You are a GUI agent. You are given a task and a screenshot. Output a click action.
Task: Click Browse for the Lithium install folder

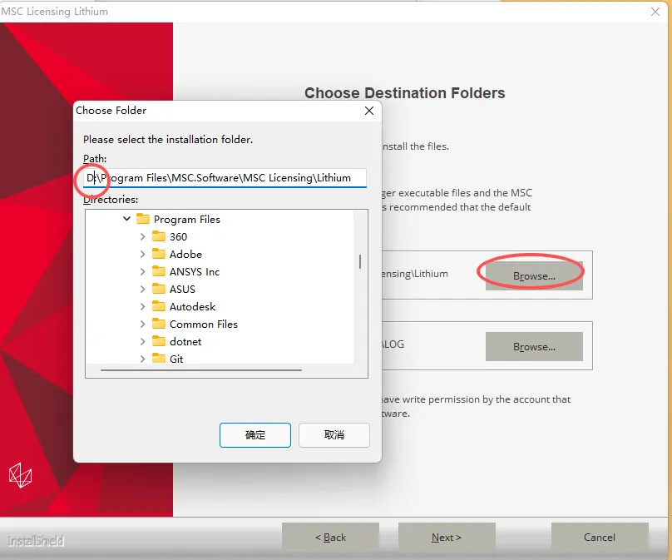click(534, 275)
